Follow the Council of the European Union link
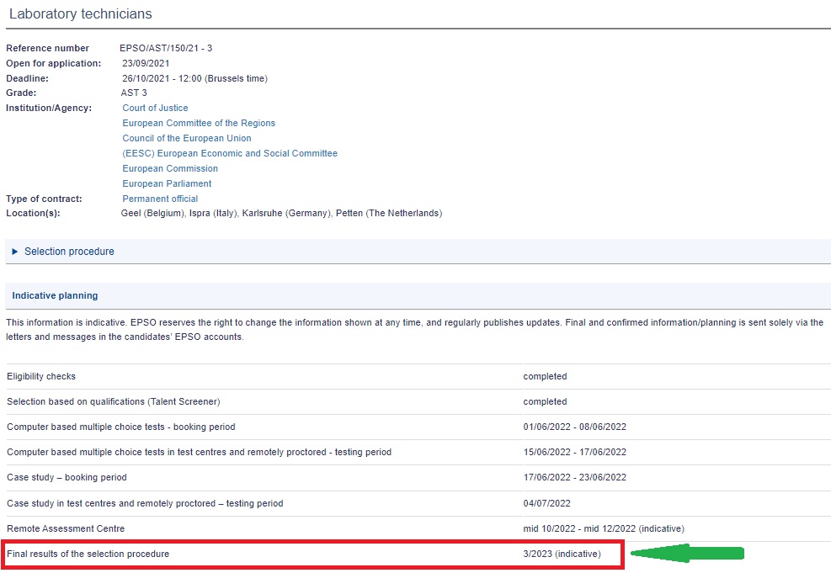This screenshot has width=831, height=573. (186, 138)
